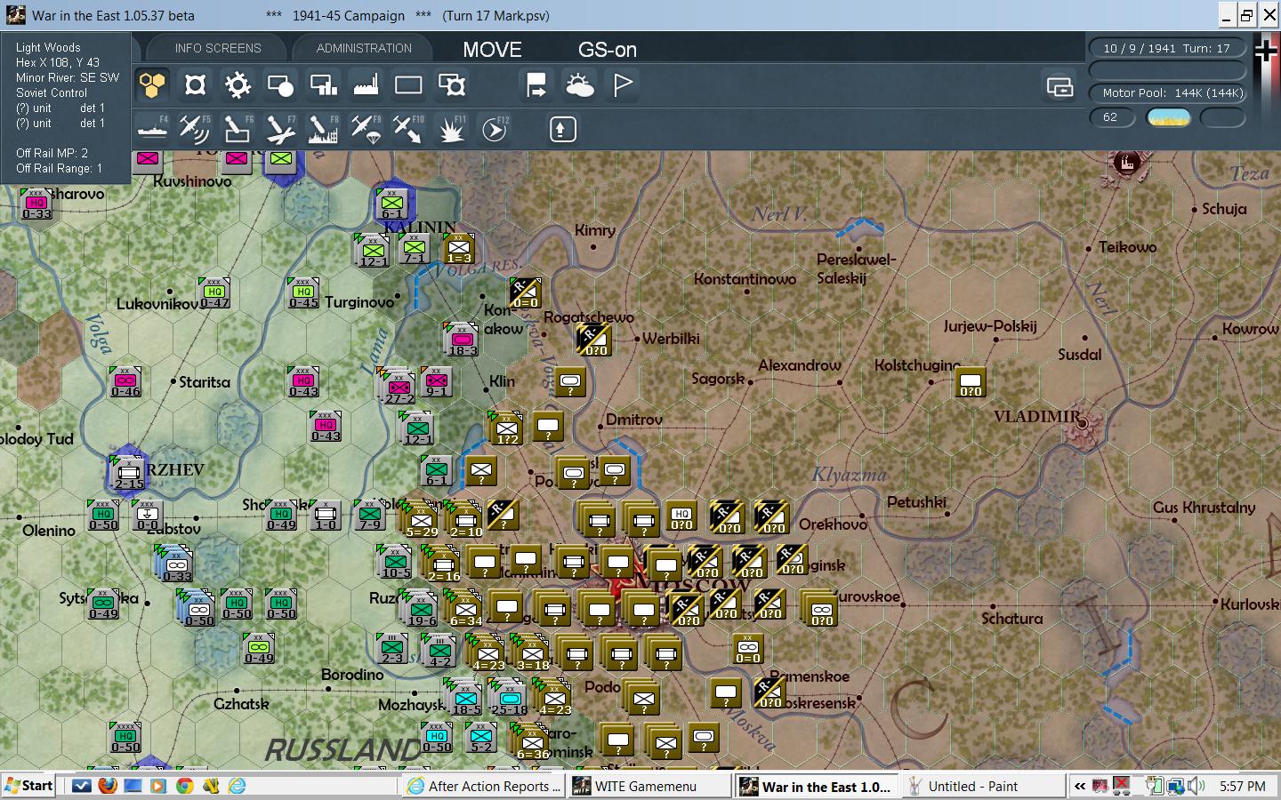Click the overlapping rectangles with cog icon
The width and height of the screenshot is (1281, 800).
(x=452, y=85)
